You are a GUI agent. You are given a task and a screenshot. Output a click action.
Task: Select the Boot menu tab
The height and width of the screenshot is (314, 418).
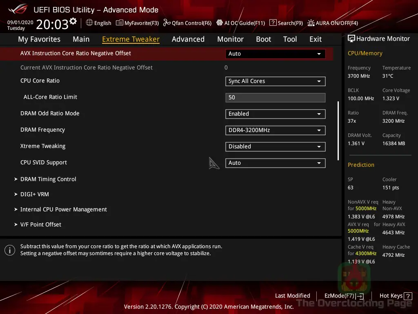pos(263,39)
